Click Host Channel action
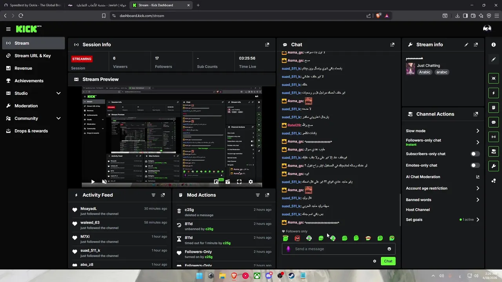Image resolution: width=502 pixels, height=282 pixels. (418, 210)
